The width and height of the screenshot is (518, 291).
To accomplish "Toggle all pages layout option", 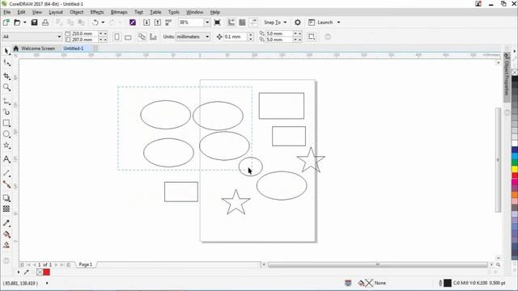I will point(142,36).
